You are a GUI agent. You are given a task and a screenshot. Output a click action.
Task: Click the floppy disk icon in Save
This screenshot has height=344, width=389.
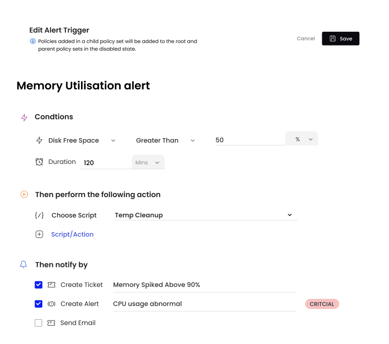tap(332, 39)
